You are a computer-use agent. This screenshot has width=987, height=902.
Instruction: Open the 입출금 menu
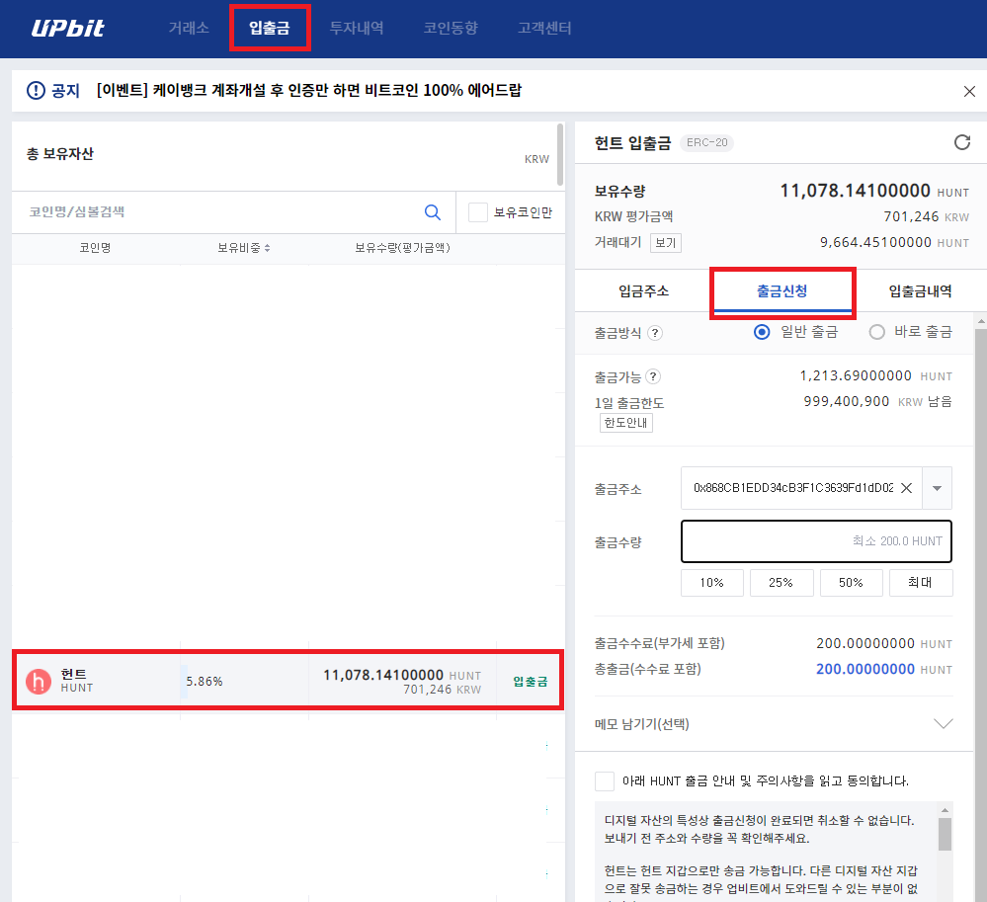point(270,28)
